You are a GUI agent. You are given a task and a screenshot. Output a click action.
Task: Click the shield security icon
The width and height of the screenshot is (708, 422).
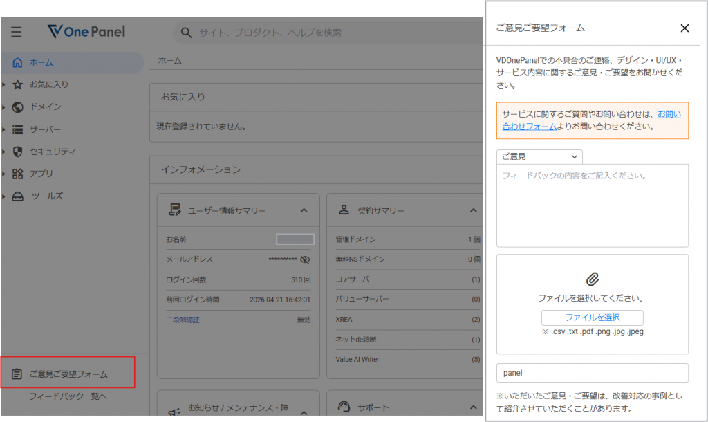click(x=17, y=152)
